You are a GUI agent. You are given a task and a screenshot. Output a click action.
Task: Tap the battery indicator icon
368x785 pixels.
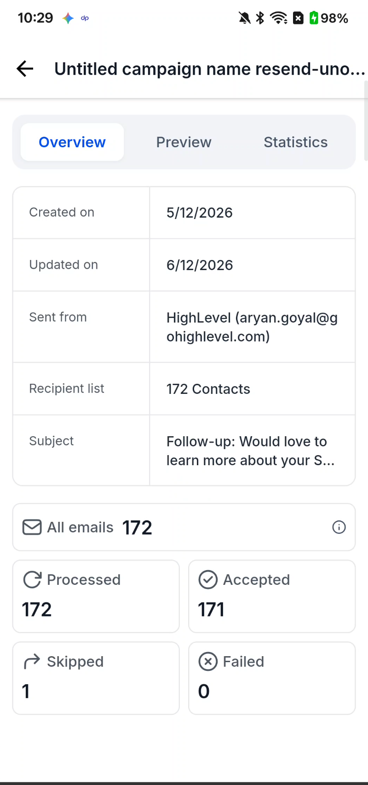tap(314, 18)
